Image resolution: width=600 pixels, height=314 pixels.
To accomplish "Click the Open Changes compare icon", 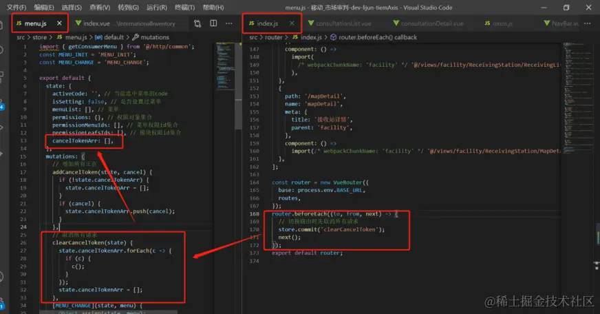I will click(x=197, y=23).
